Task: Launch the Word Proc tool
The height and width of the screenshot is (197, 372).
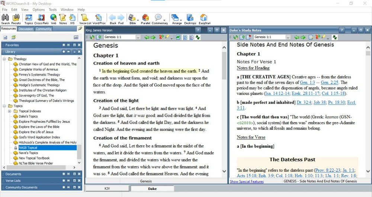Action: coord(99,19)
